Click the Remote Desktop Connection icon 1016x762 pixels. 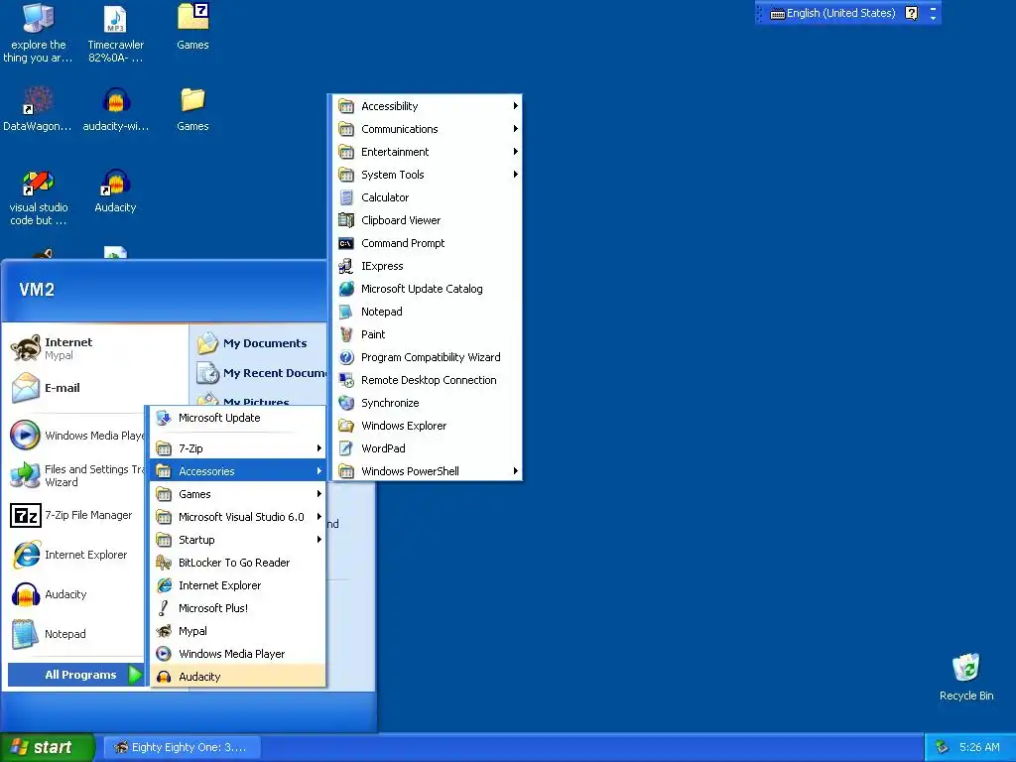point(346,380)
